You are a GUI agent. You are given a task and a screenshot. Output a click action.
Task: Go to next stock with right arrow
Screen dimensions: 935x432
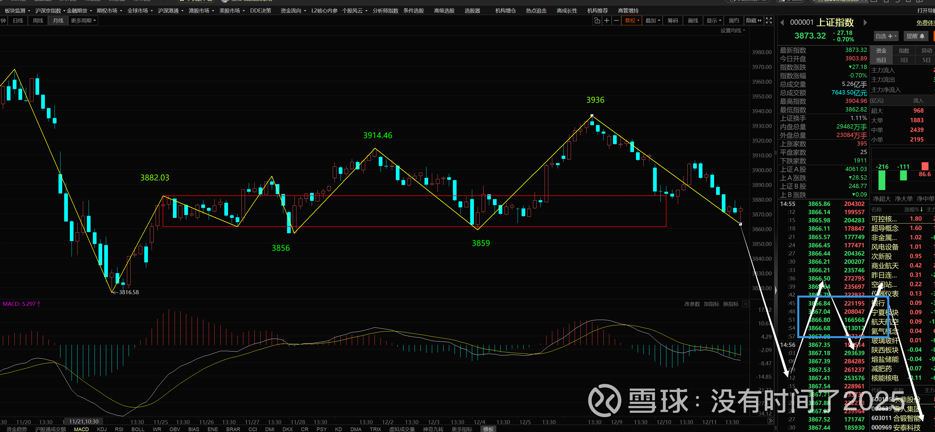pyautogui.click(x=865, y=22)
